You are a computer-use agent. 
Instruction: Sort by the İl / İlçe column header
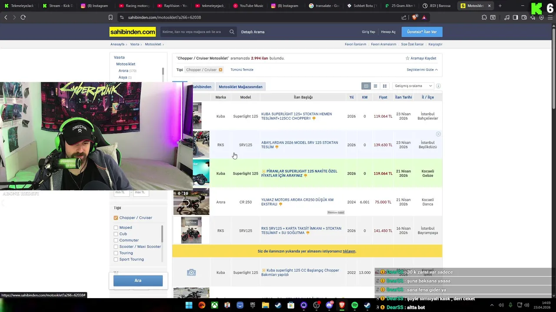pyautogui.click(x=428, y=97)
